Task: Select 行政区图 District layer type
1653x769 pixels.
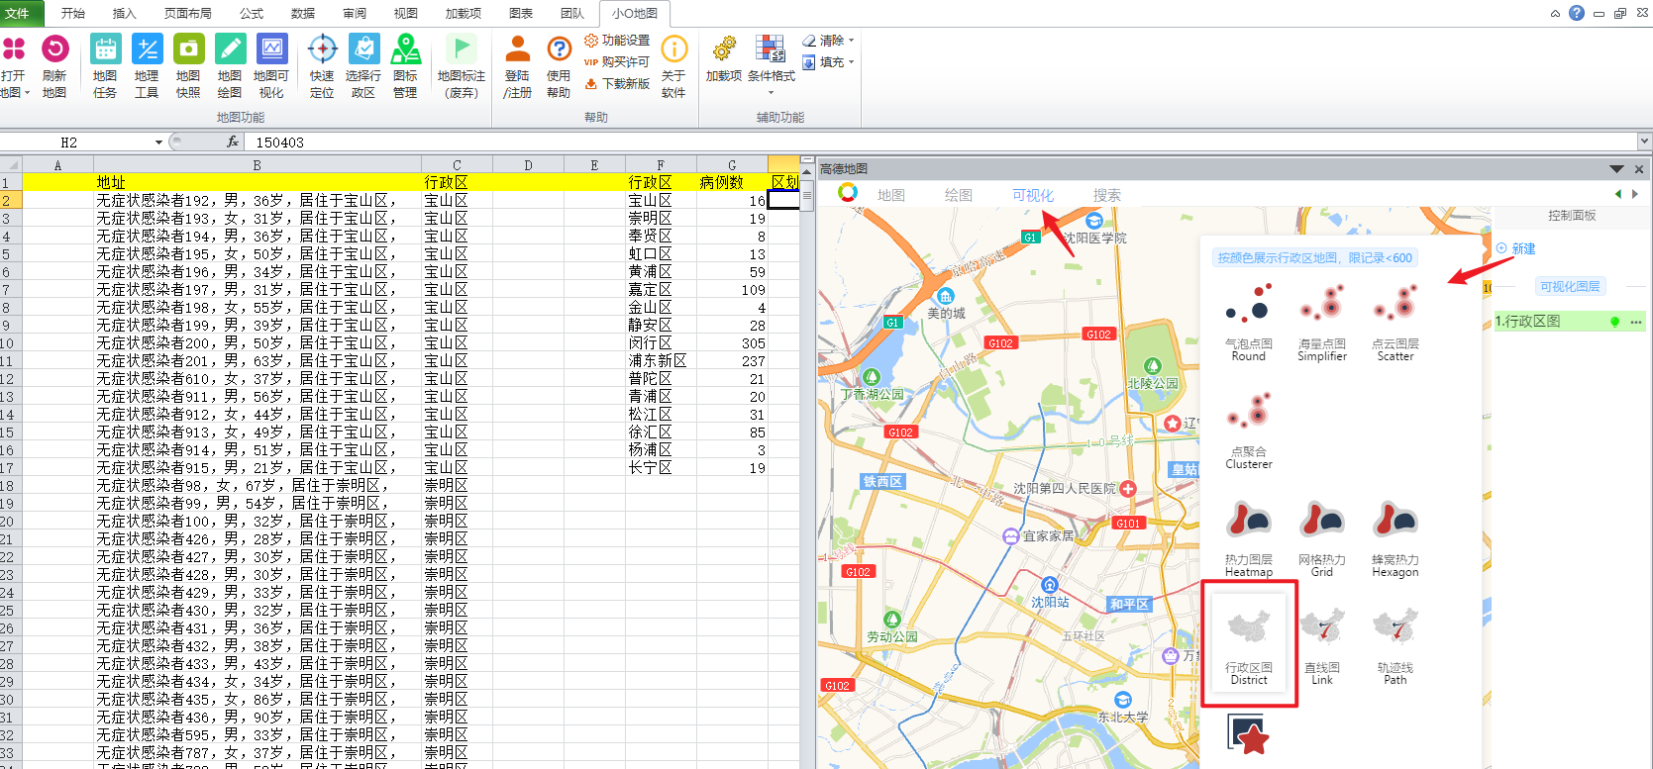Action: coord(1248,644)
